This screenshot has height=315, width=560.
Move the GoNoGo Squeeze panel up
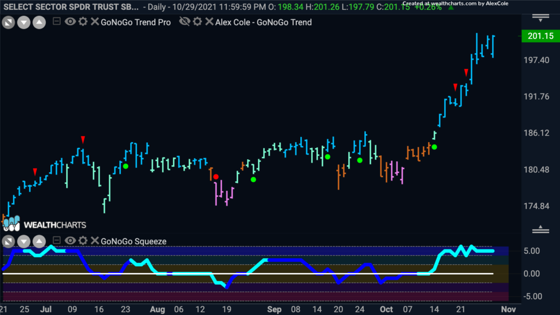tap(39, 241)
